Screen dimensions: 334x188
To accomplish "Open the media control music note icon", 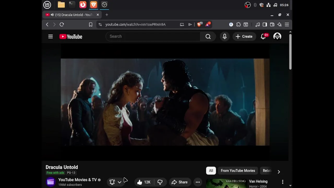I will (x=258, y=25).
